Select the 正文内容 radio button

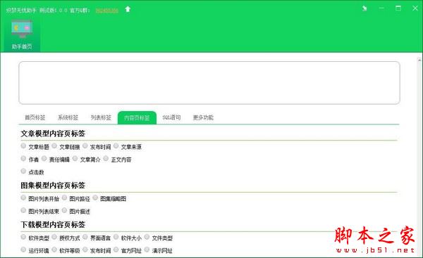pos(106,158)
